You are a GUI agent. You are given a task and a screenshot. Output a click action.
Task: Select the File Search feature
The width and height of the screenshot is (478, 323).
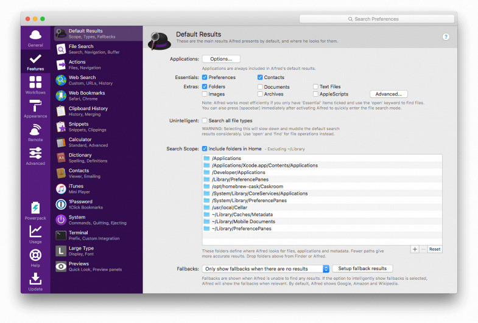(x=98, y=49)
